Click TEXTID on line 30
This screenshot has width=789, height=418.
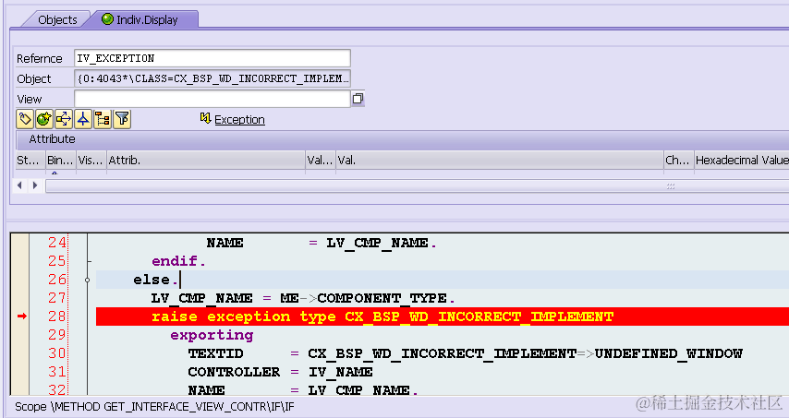[x=216, y=353]
